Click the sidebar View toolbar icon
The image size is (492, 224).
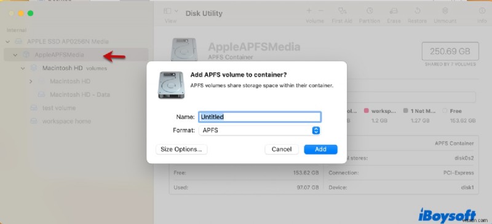click(x=167, y=11)
